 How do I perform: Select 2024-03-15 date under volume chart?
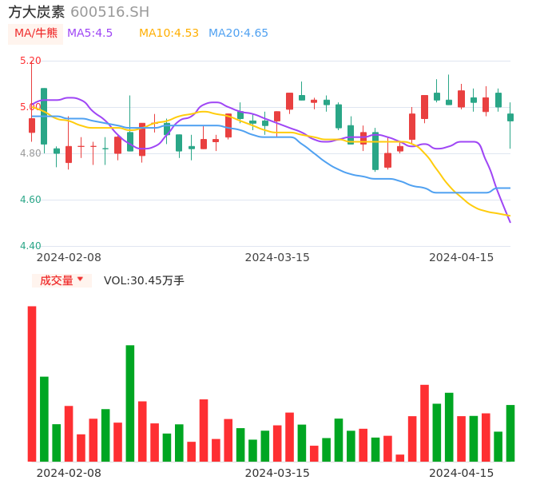pos(277,473)
